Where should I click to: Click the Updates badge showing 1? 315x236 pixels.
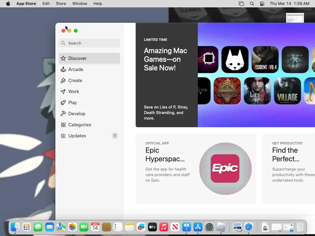click(x=115, y=136)
